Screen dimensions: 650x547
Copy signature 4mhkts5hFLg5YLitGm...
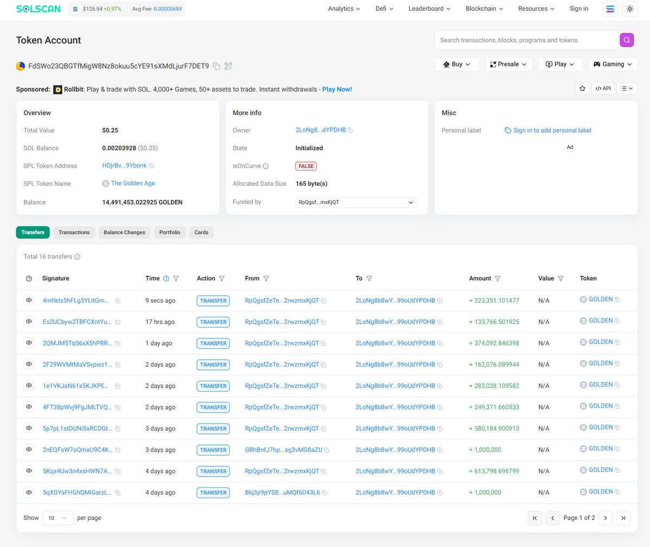[x=118, y=301]
